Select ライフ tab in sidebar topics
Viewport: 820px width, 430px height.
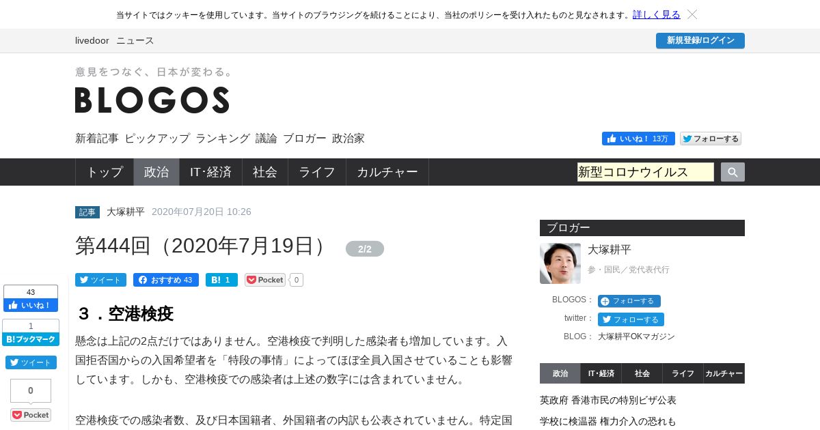pos(683,373)
